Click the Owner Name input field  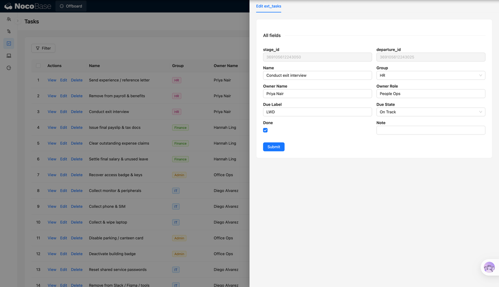click(x=317, y=94)
